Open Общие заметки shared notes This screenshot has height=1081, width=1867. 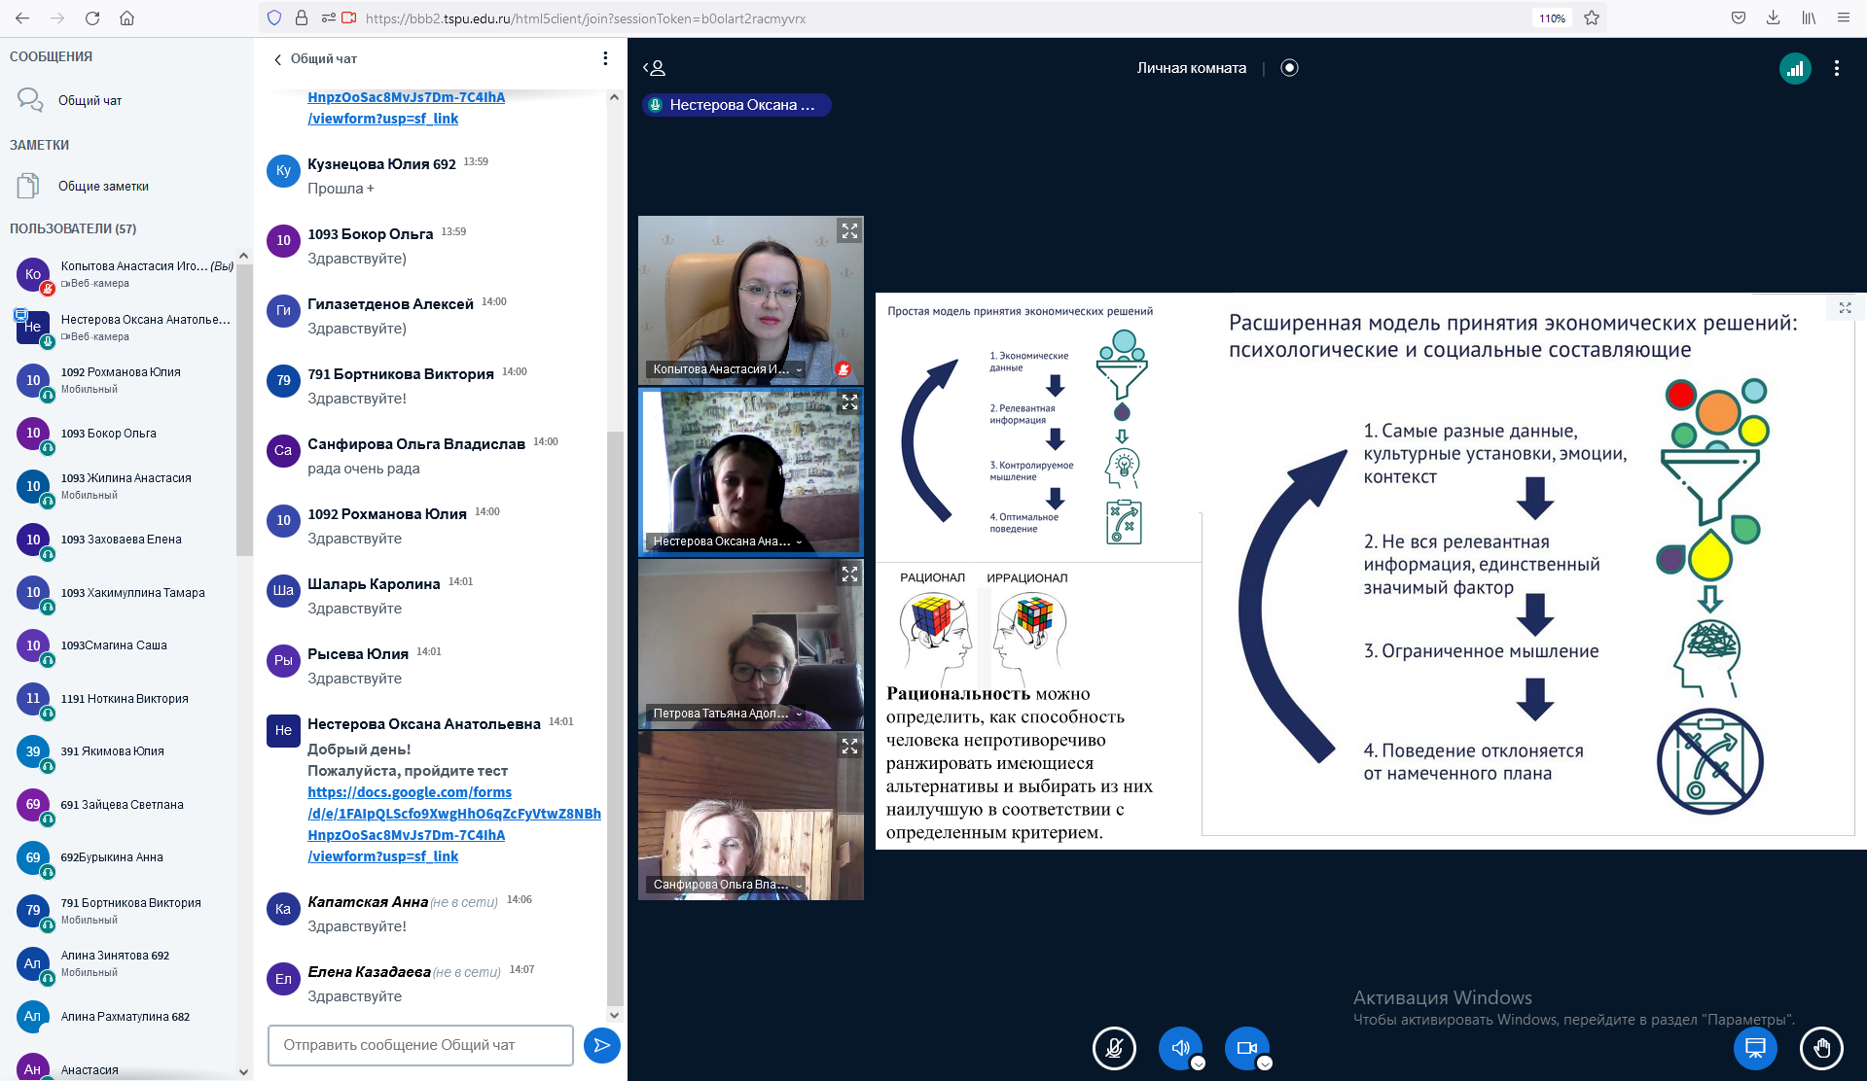pos(102,186)
